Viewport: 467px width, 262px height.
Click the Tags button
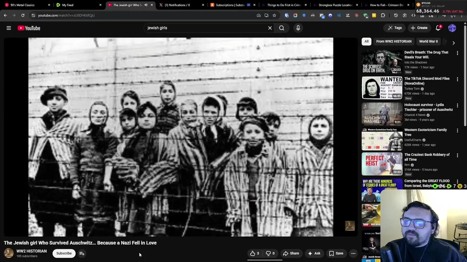click(x=395, y=28)
